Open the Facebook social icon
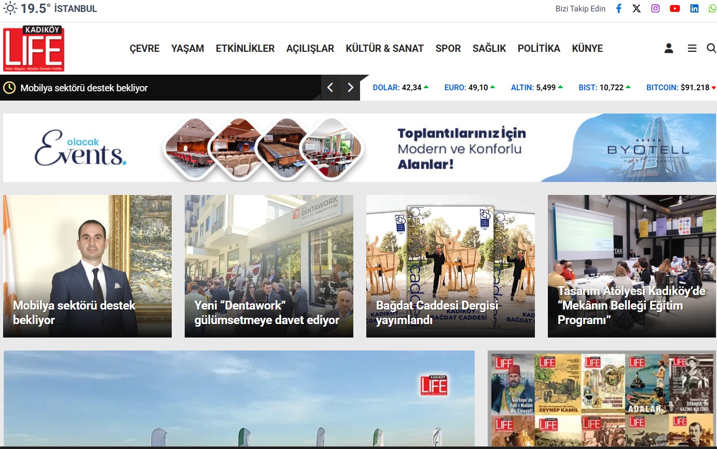 [618, 9]
